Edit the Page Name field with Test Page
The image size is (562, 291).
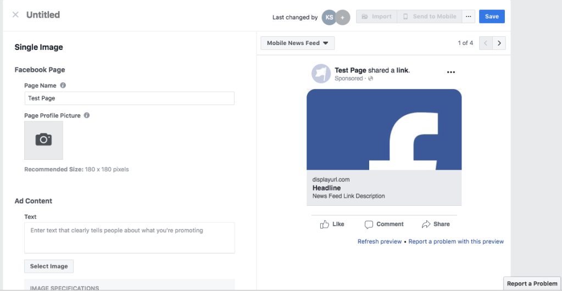130,98
